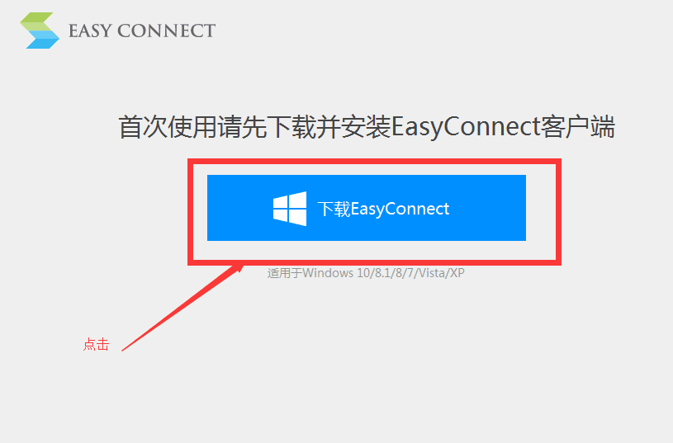Screen dimensions: 673x443
Task: Click 首次使用 at the start of heading
Action: pos(168,127)
